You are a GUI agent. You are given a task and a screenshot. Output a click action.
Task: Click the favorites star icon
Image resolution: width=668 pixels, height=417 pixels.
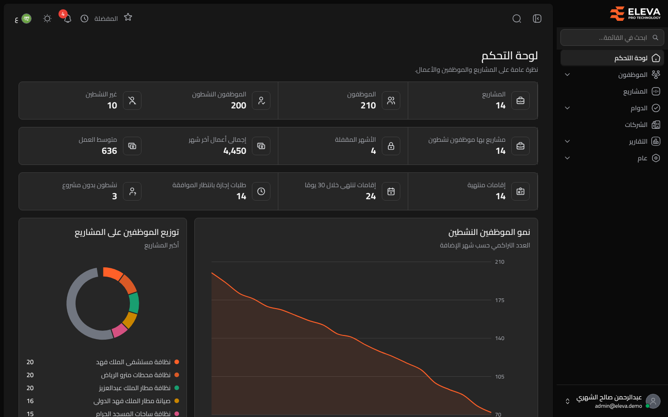[128, 17]
